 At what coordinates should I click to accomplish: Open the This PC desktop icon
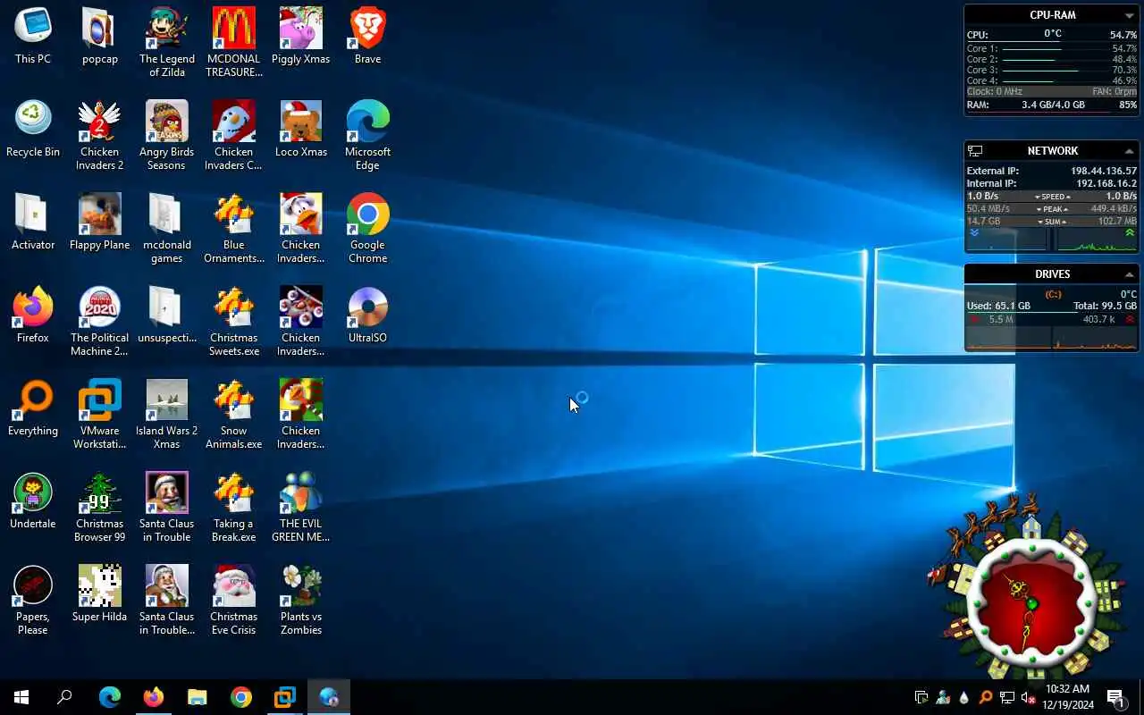pyautogui.click(x=33, y=37)
